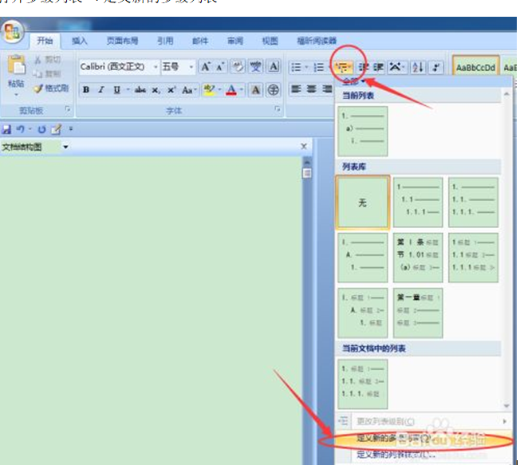Open the 文档结构图 pane dropdown
Screen dimensions: 520x465
click(x=65, y=147)
